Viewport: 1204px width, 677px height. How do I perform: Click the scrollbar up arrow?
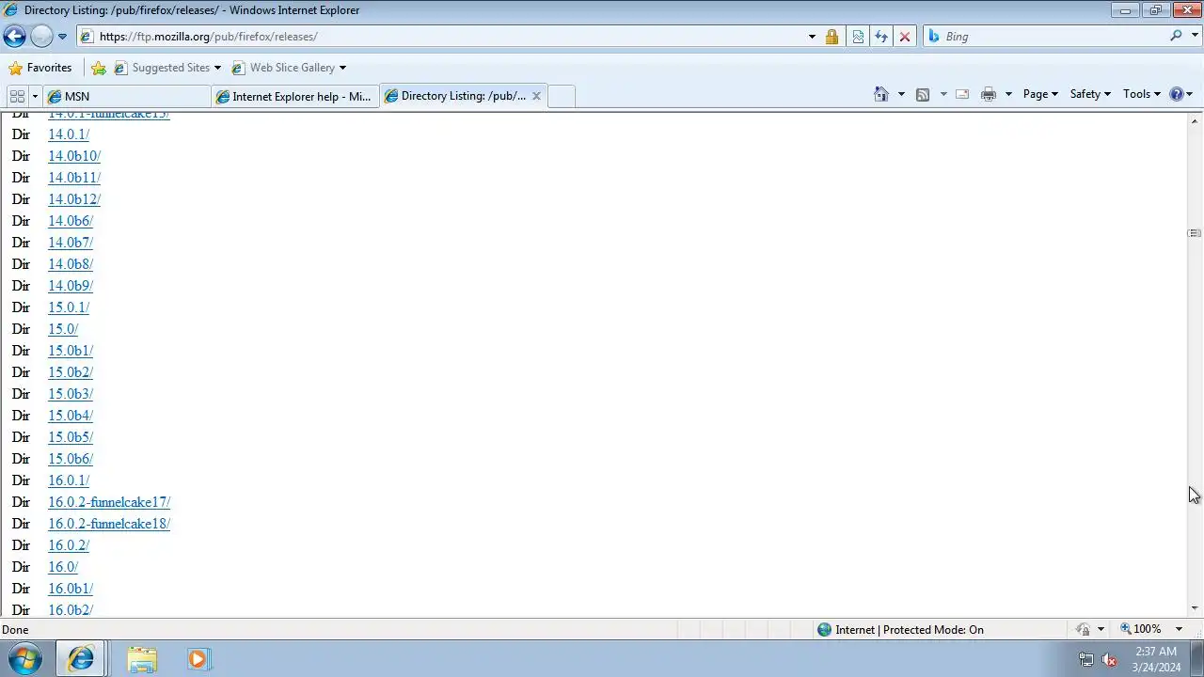click(x=1195, y=119)
